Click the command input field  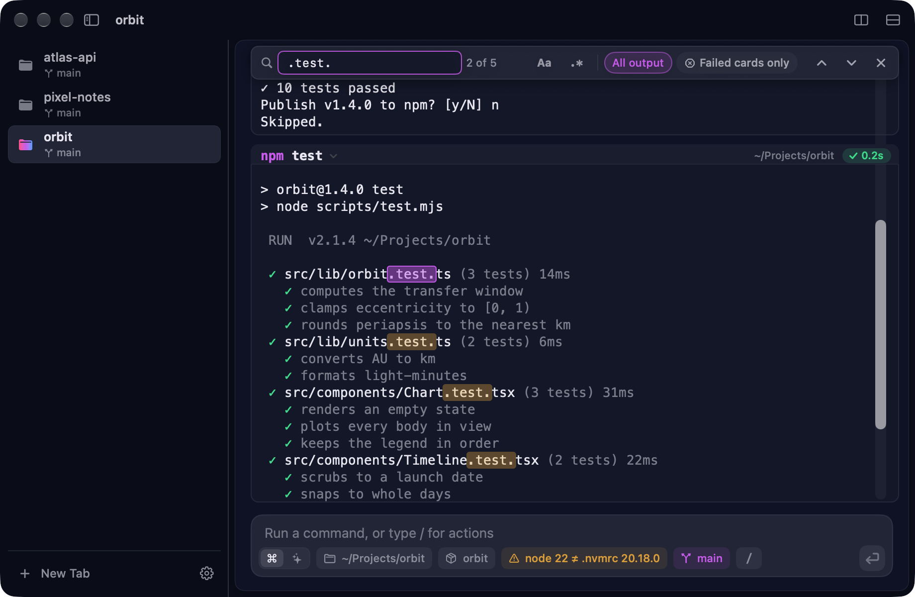[572, 533]
